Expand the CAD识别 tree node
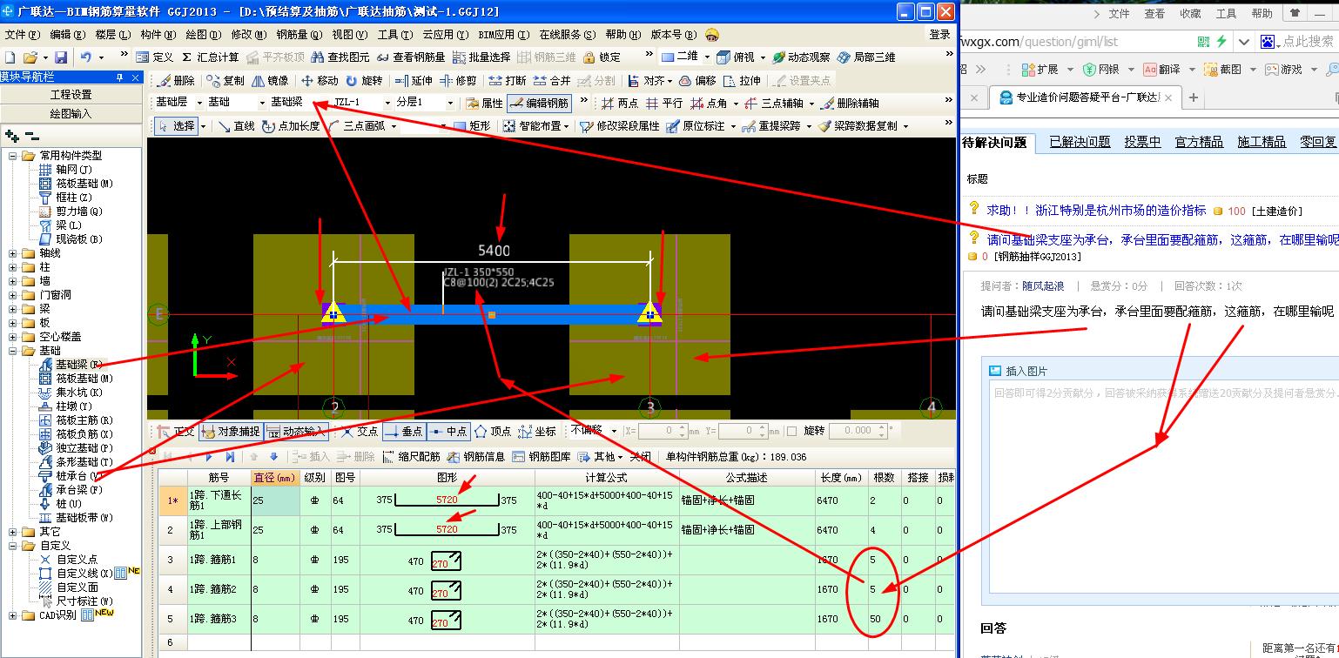The width and height of the screenshot is (1339, 658). click(13, 615)
